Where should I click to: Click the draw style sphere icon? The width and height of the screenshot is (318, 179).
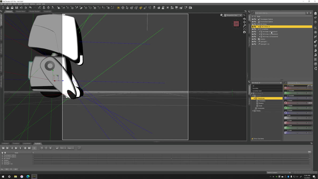pos(221,15)
